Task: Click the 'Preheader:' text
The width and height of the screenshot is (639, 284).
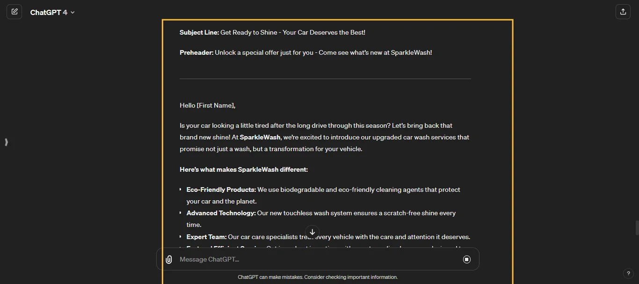Action: tap(196, 52)
